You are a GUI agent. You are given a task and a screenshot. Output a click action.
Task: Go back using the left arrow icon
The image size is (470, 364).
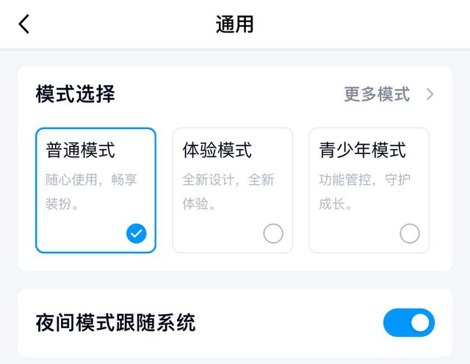pyautogui.click(x=24, y=24)
